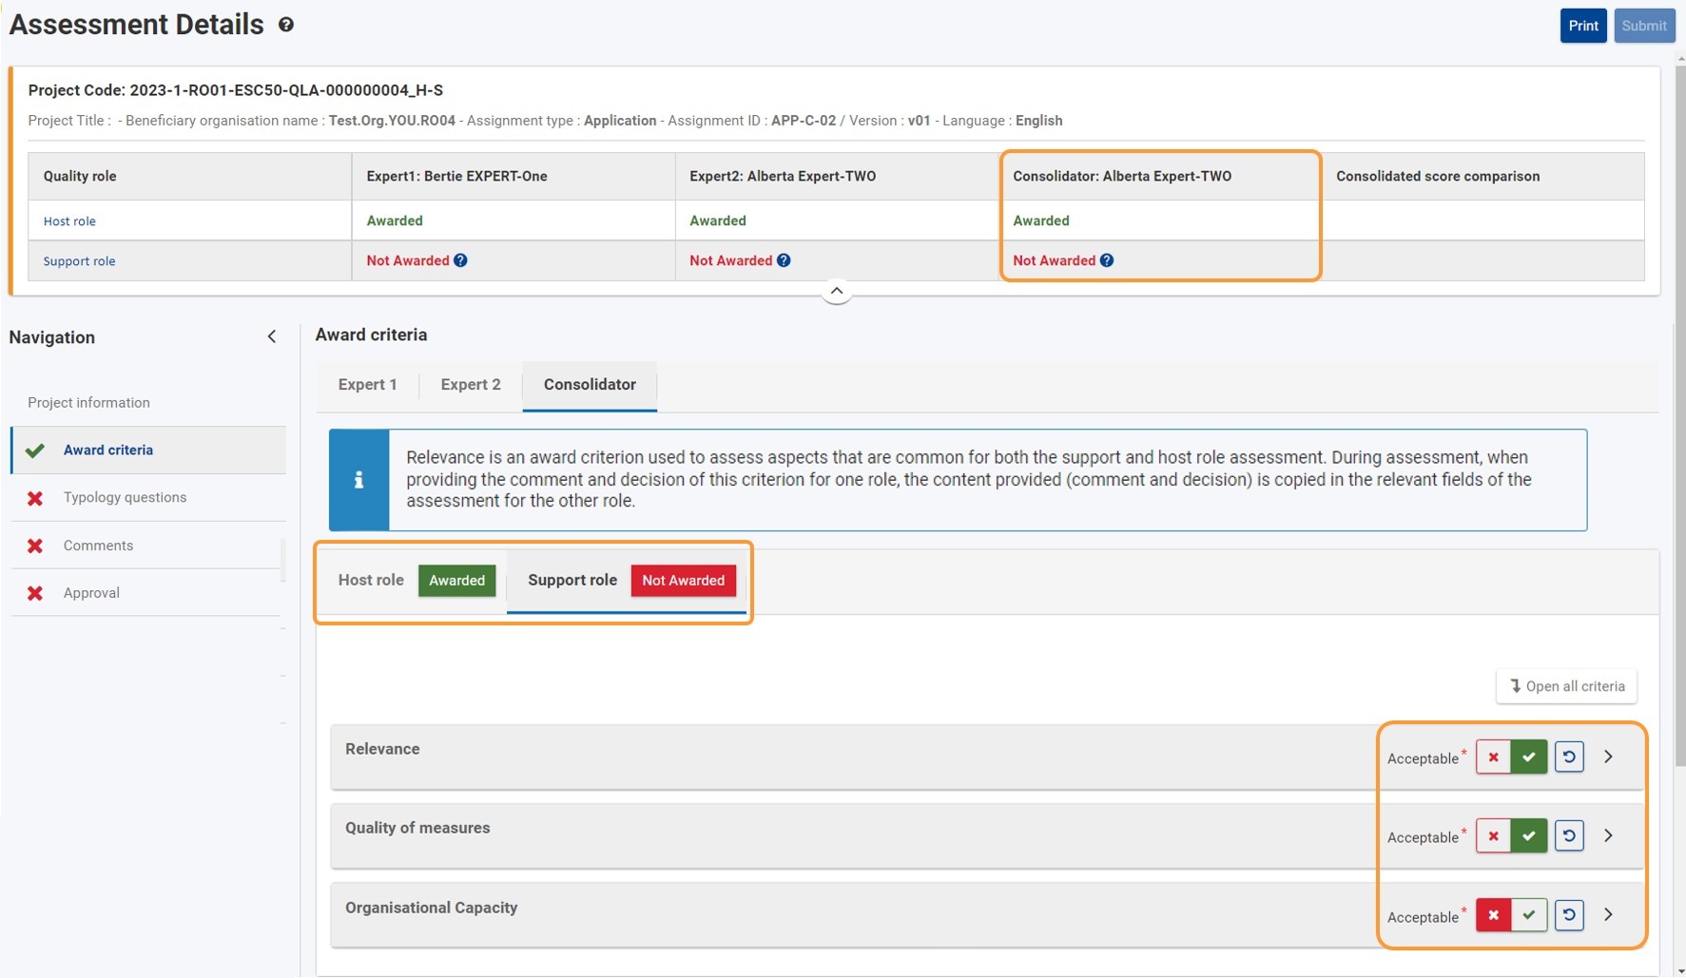The height and width of the screenshot is (978, 1686).
Task: Click the blue info icon in the relevance notice
Action: pyautogui.click(x=359, y=480)
